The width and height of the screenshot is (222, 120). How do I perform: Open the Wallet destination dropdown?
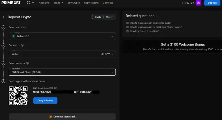tap(62, 54)
